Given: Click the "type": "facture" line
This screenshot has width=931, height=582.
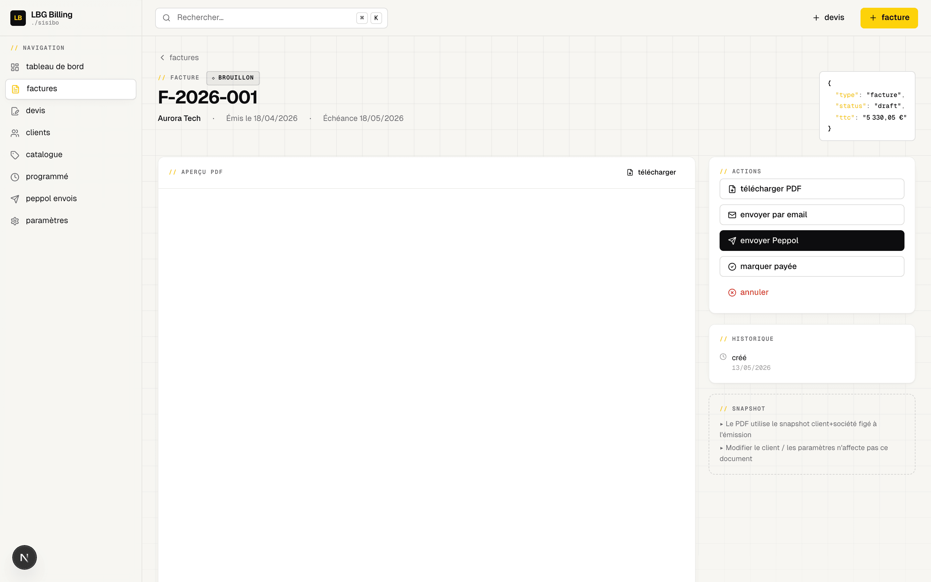Looking at the screenshot, I should 870,95.
